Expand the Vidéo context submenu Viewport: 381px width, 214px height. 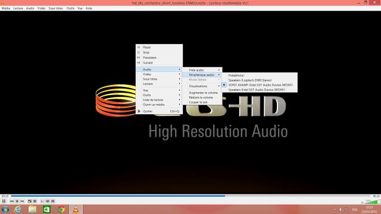click(159, 74)
